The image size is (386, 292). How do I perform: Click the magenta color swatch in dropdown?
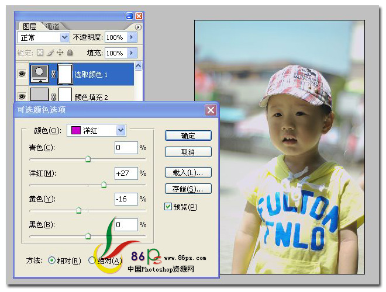coord(75,130)
